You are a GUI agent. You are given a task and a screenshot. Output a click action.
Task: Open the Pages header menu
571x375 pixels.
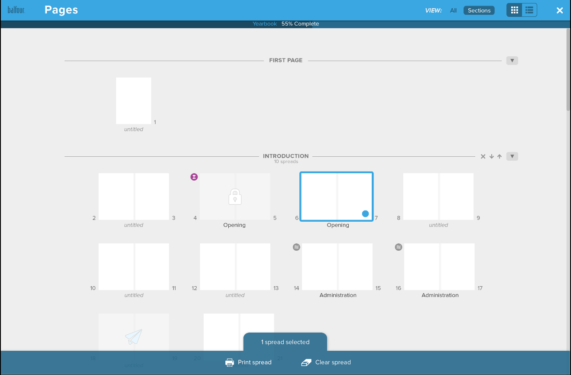tap(61, 10)
